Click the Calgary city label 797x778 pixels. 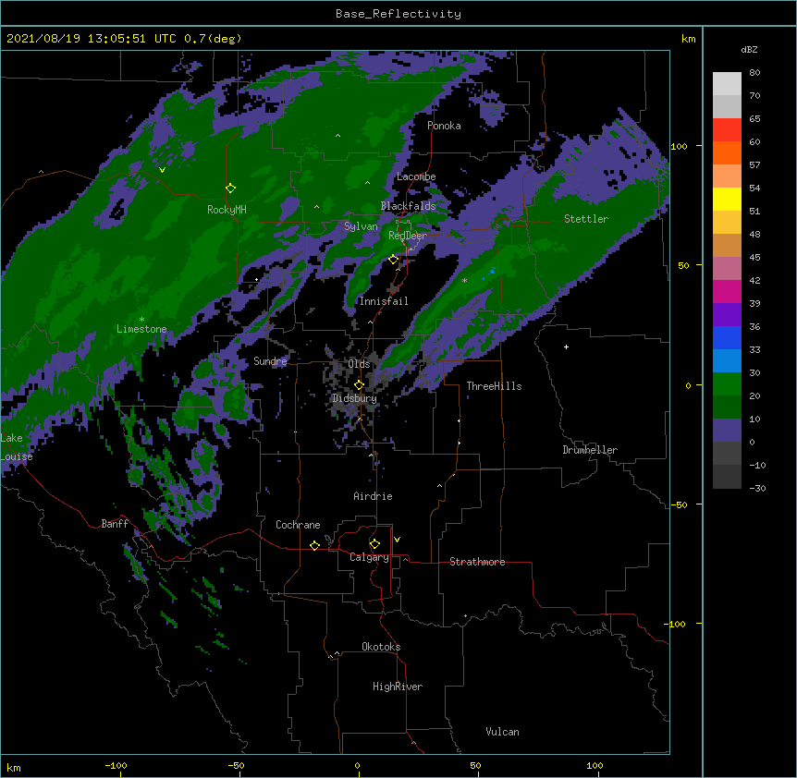[x=369, y=557]
